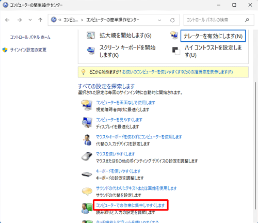Click text キーボードの設定を調整します
This screenshot has width=258, height=223.
point(120,178)
